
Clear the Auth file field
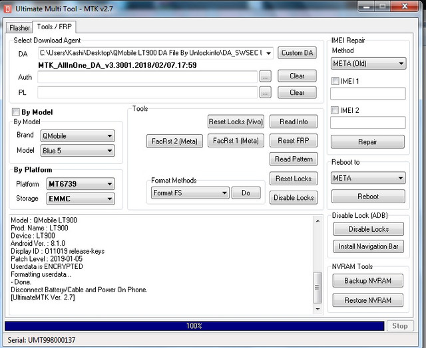(x=297, y=76)
